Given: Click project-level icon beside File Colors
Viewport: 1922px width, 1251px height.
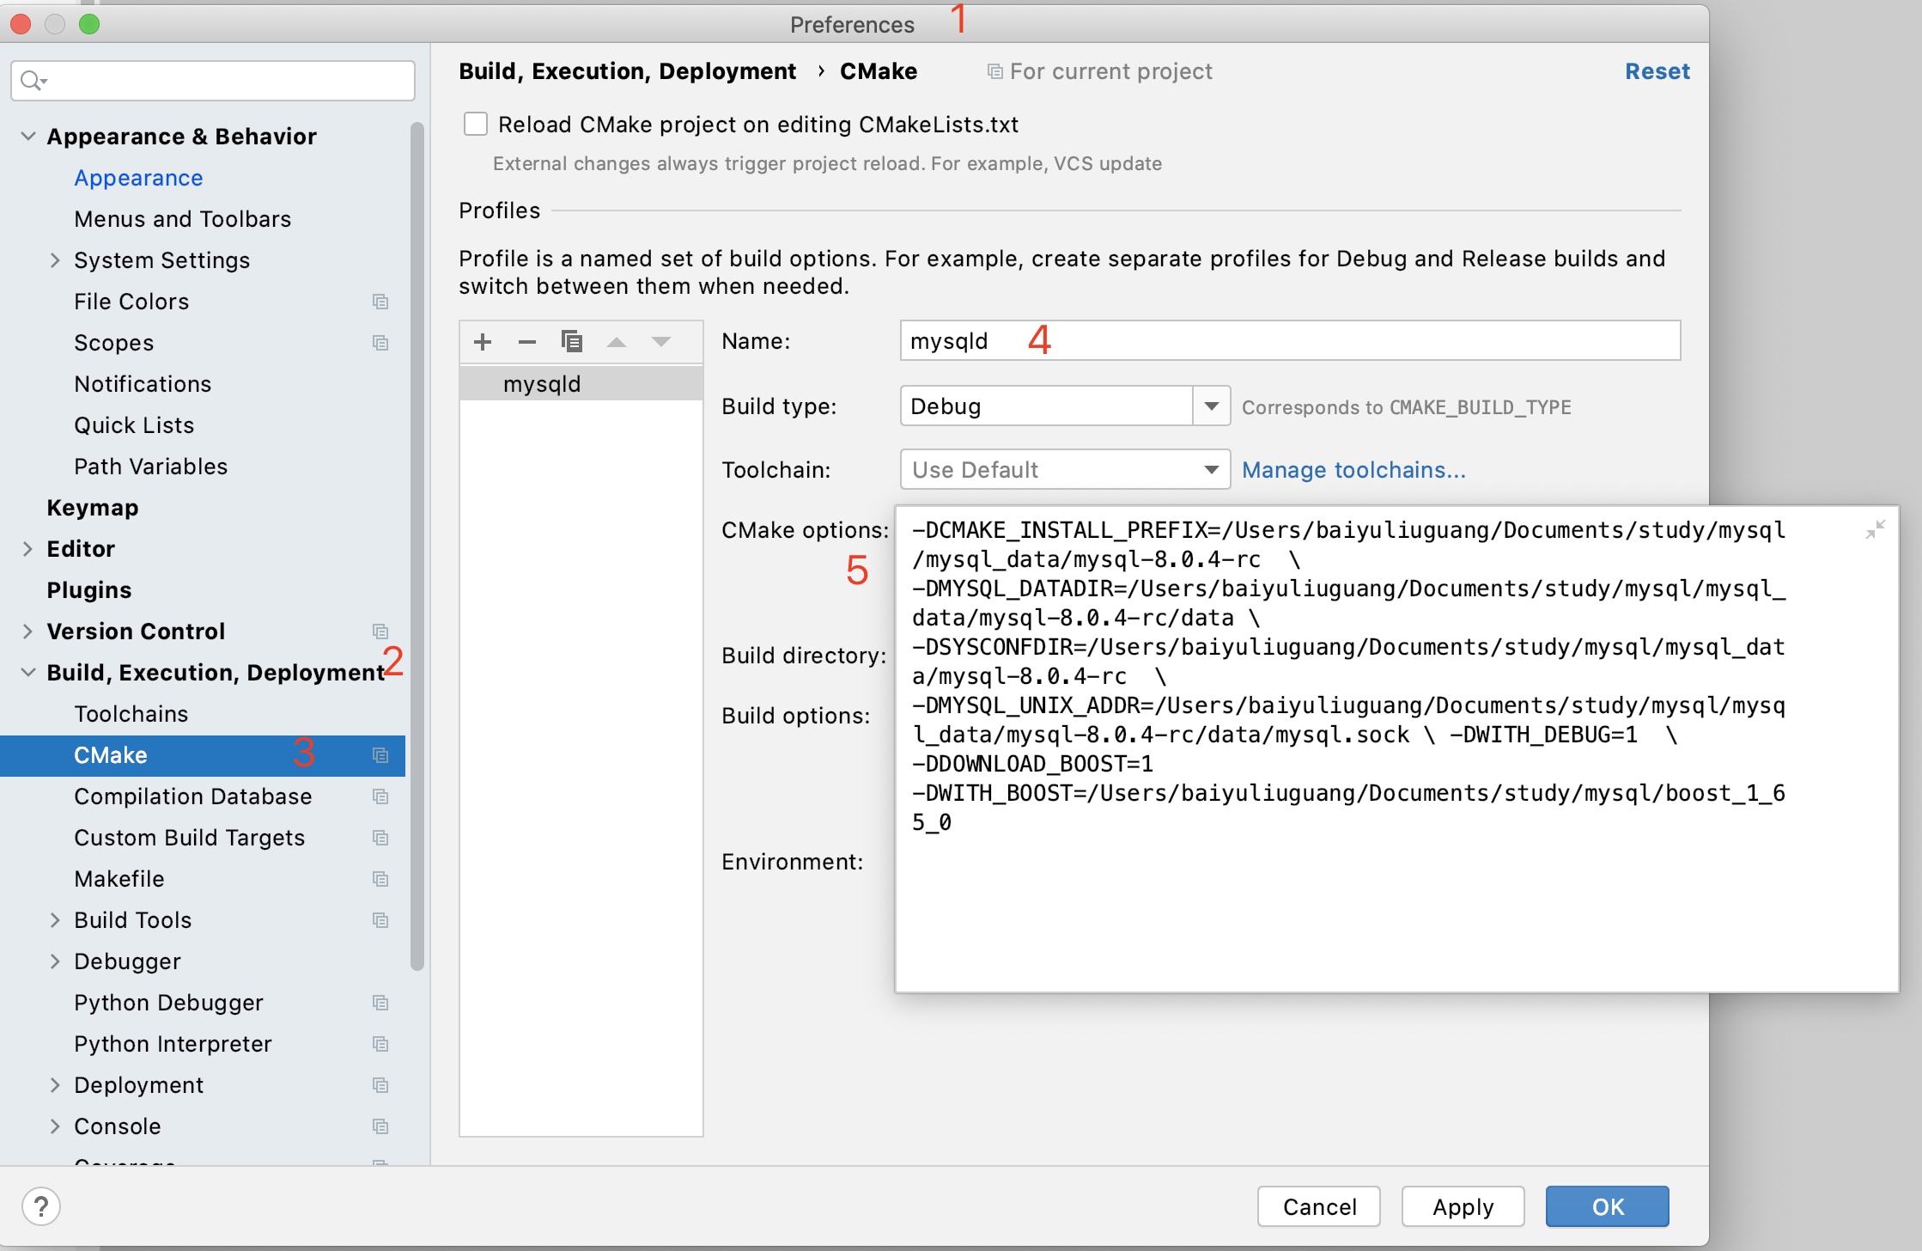Looking at the screenshot, I should pyautogui.click(x=380, y=302).
